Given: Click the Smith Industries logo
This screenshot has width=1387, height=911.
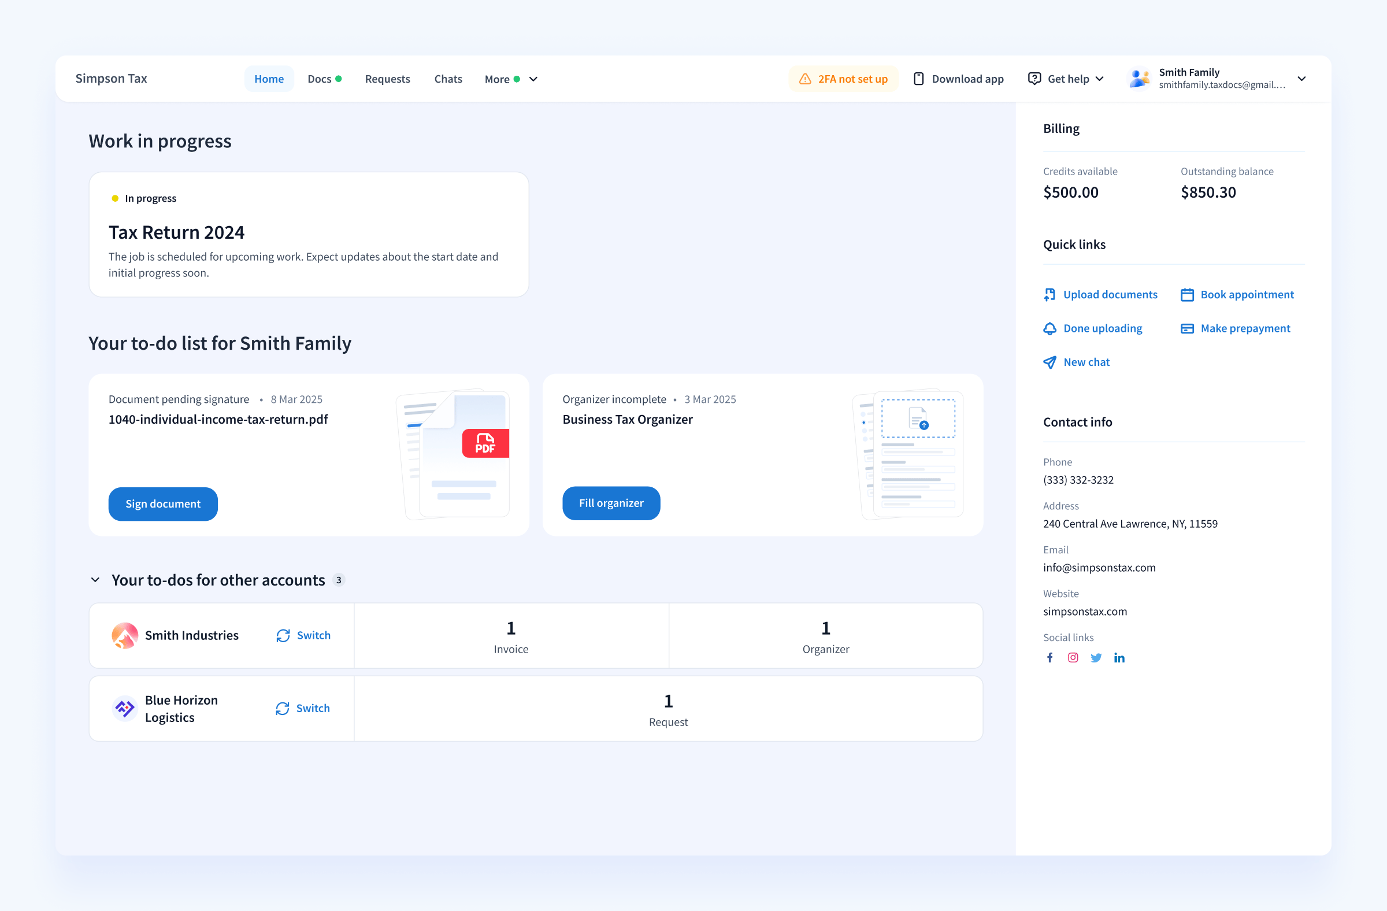Looking at the screenshot, I should click(125, 635).
